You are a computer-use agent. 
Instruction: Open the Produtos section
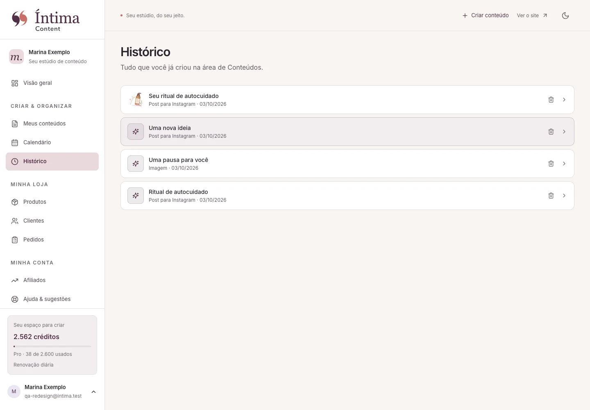(x=52, y=202)
